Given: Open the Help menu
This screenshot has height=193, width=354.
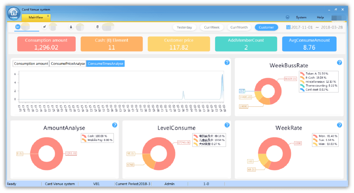Looking at the screenshot, I should [x=320, y=17].
